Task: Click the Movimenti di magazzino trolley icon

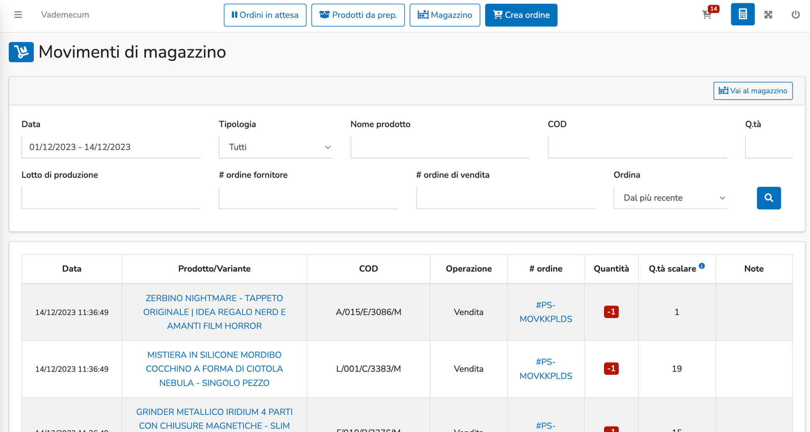Action: pos(21,52)
